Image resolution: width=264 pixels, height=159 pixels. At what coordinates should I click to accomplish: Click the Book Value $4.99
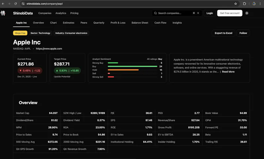(243, 113)
